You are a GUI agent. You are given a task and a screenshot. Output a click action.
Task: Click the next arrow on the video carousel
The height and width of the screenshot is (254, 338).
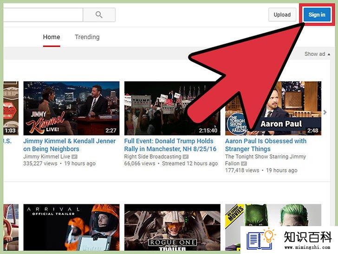click(x=325, y=112)
